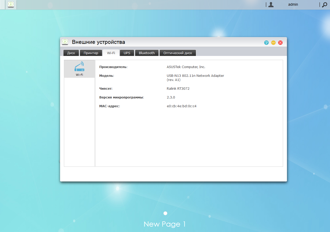Switch to the Диск tab
This screenshot has height=232, width=330.
tap(71, 53)
